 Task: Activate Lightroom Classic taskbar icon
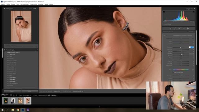23,110
